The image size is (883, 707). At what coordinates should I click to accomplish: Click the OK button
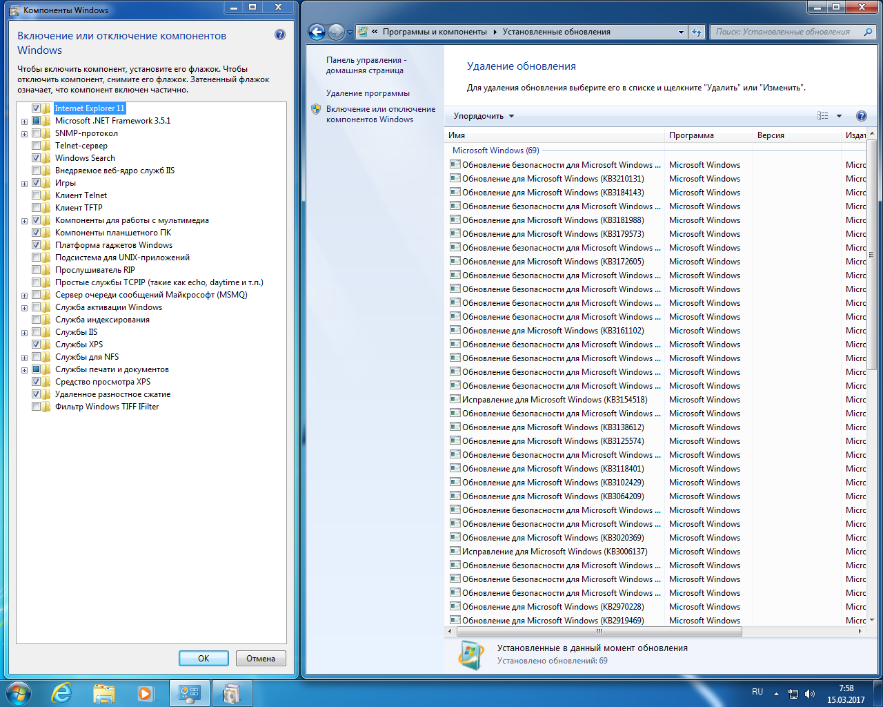pyautogui.click(x=204, y=658)
